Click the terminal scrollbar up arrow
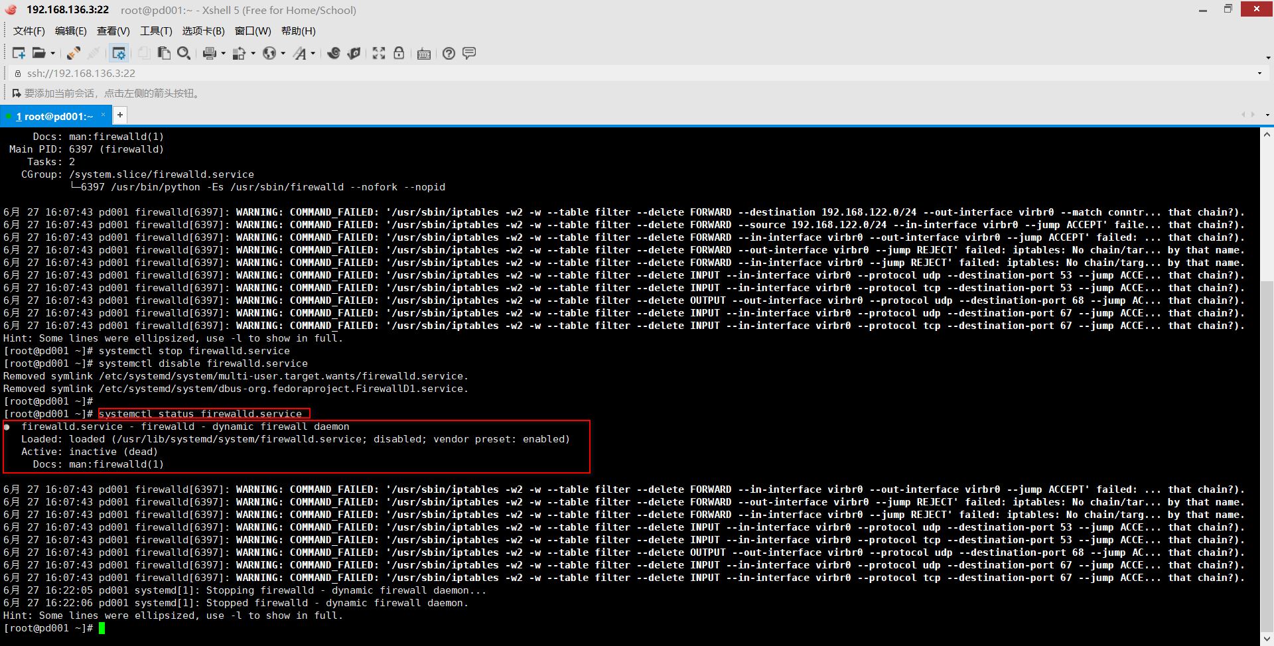This screenshot has width=1274, height=646. pos(1267,134)
